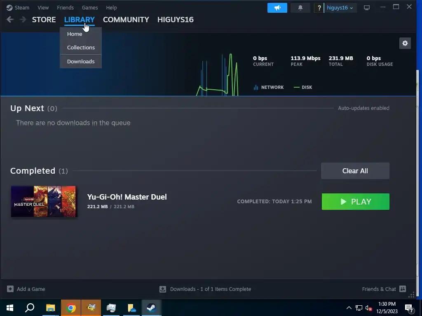The width and height of the screenshot is (422, 316).
Task: Open the Games menu
Action: click(90, 7)
